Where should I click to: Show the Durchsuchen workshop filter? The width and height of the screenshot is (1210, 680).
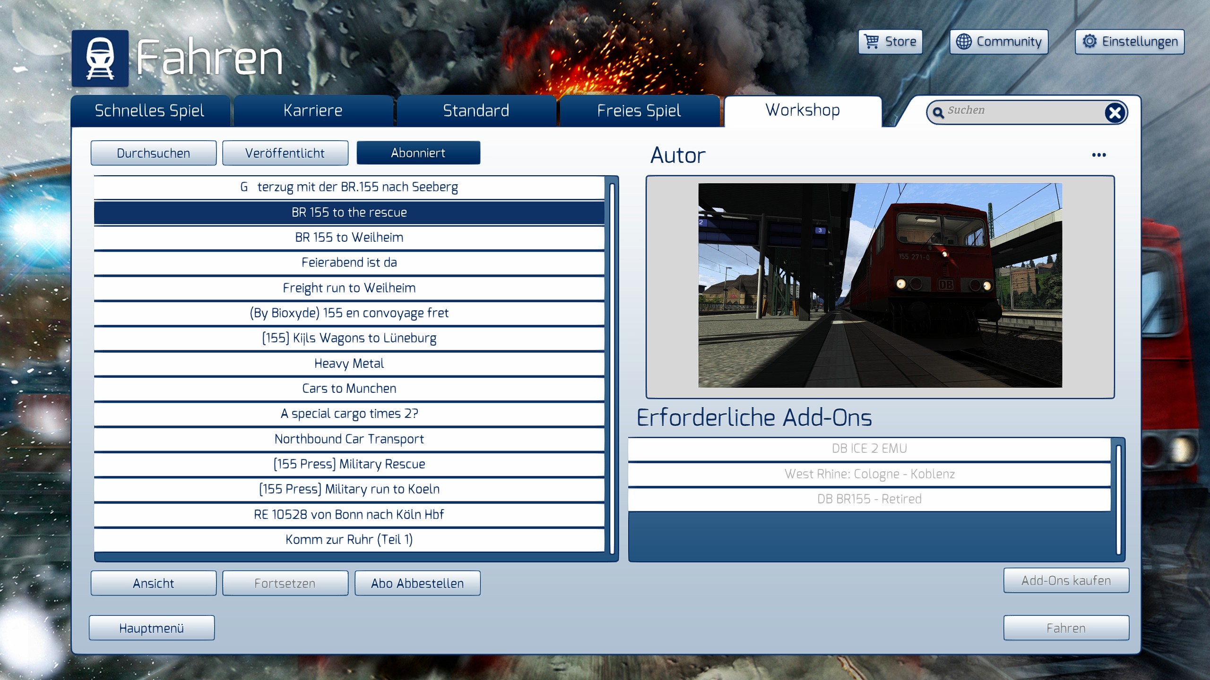coord(154,153)
